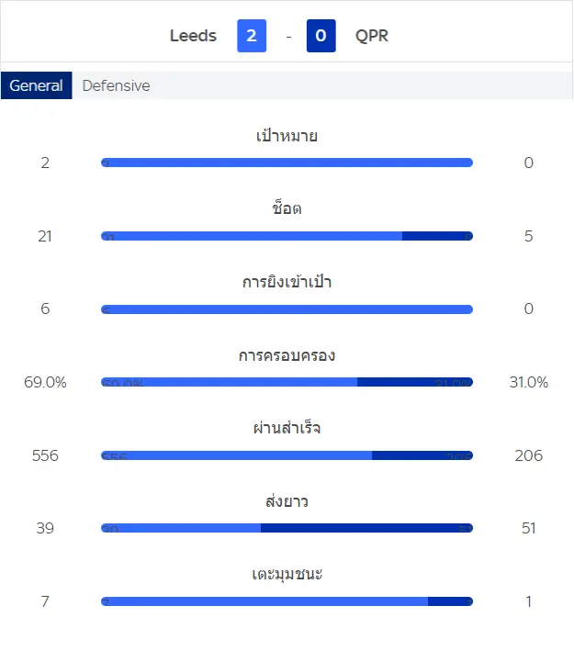The width and height of the screenshot is (574, 651).
Task: Click Leeds score box showing 2
Action: click(252, 36)
